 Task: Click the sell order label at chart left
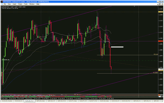click(6, 60)
